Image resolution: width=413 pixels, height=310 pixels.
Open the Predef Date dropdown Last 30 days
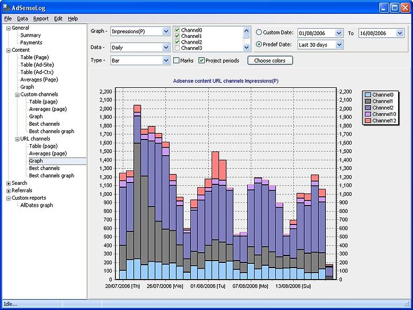(339, 45)
